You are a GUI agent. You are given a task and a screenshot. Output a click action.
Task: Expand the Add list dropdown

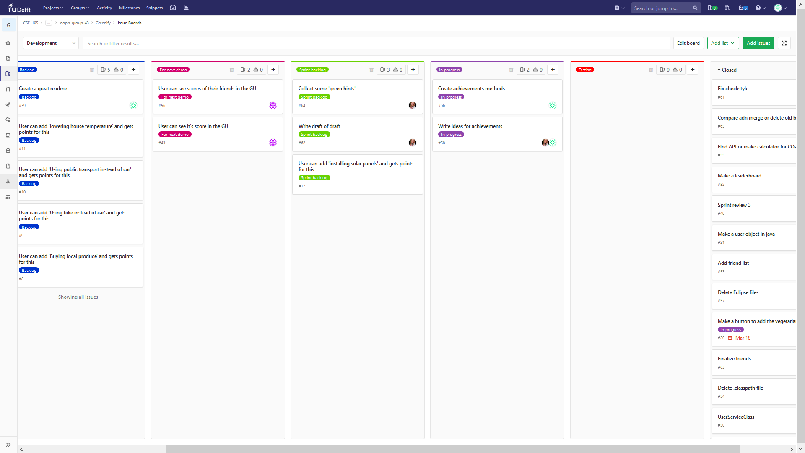point(723,43)
